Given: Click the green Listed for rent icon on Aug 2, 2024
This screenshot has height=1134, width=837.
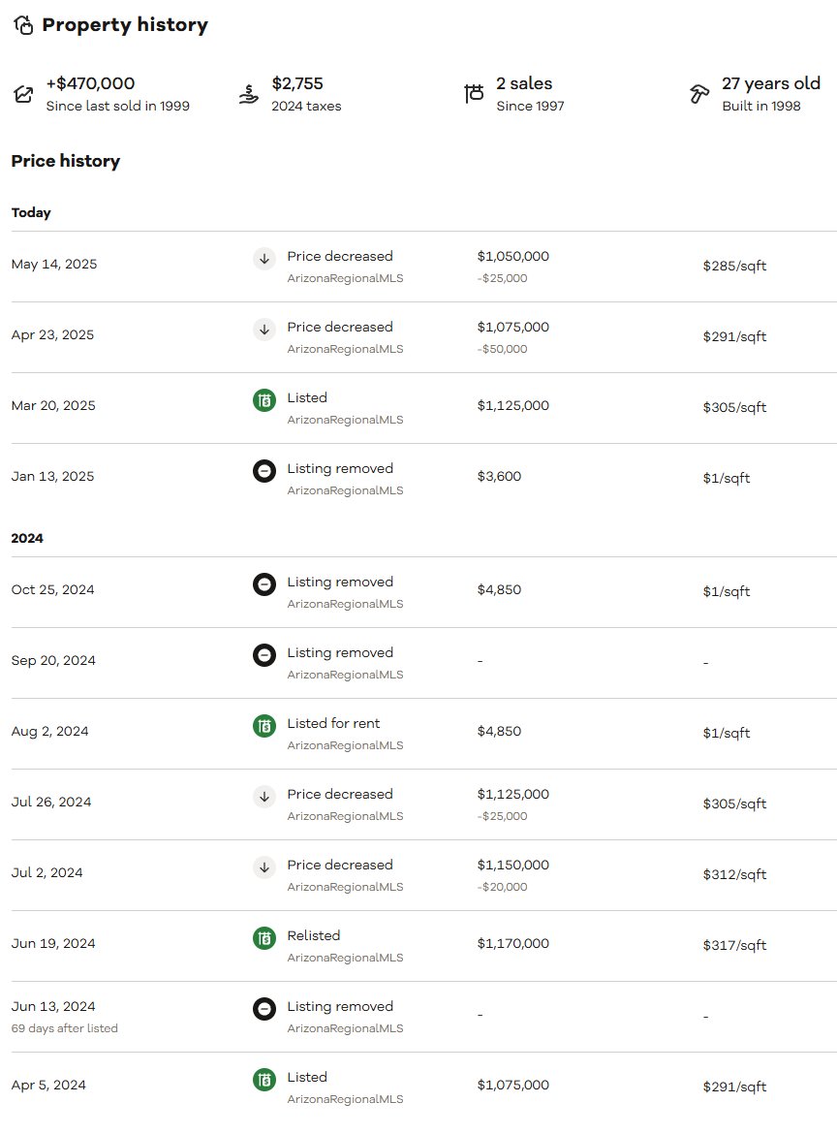Looking at the screenshot, I should tap(264, 725).
